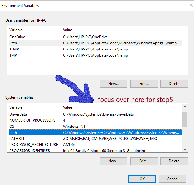Click Delete under User variables

coord(174,84)
